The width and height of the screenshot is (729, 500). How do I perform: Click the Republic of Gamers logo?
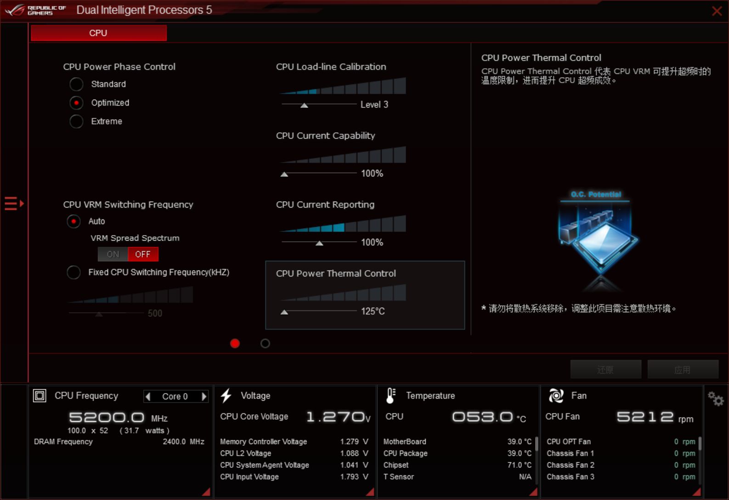[36, 10]
